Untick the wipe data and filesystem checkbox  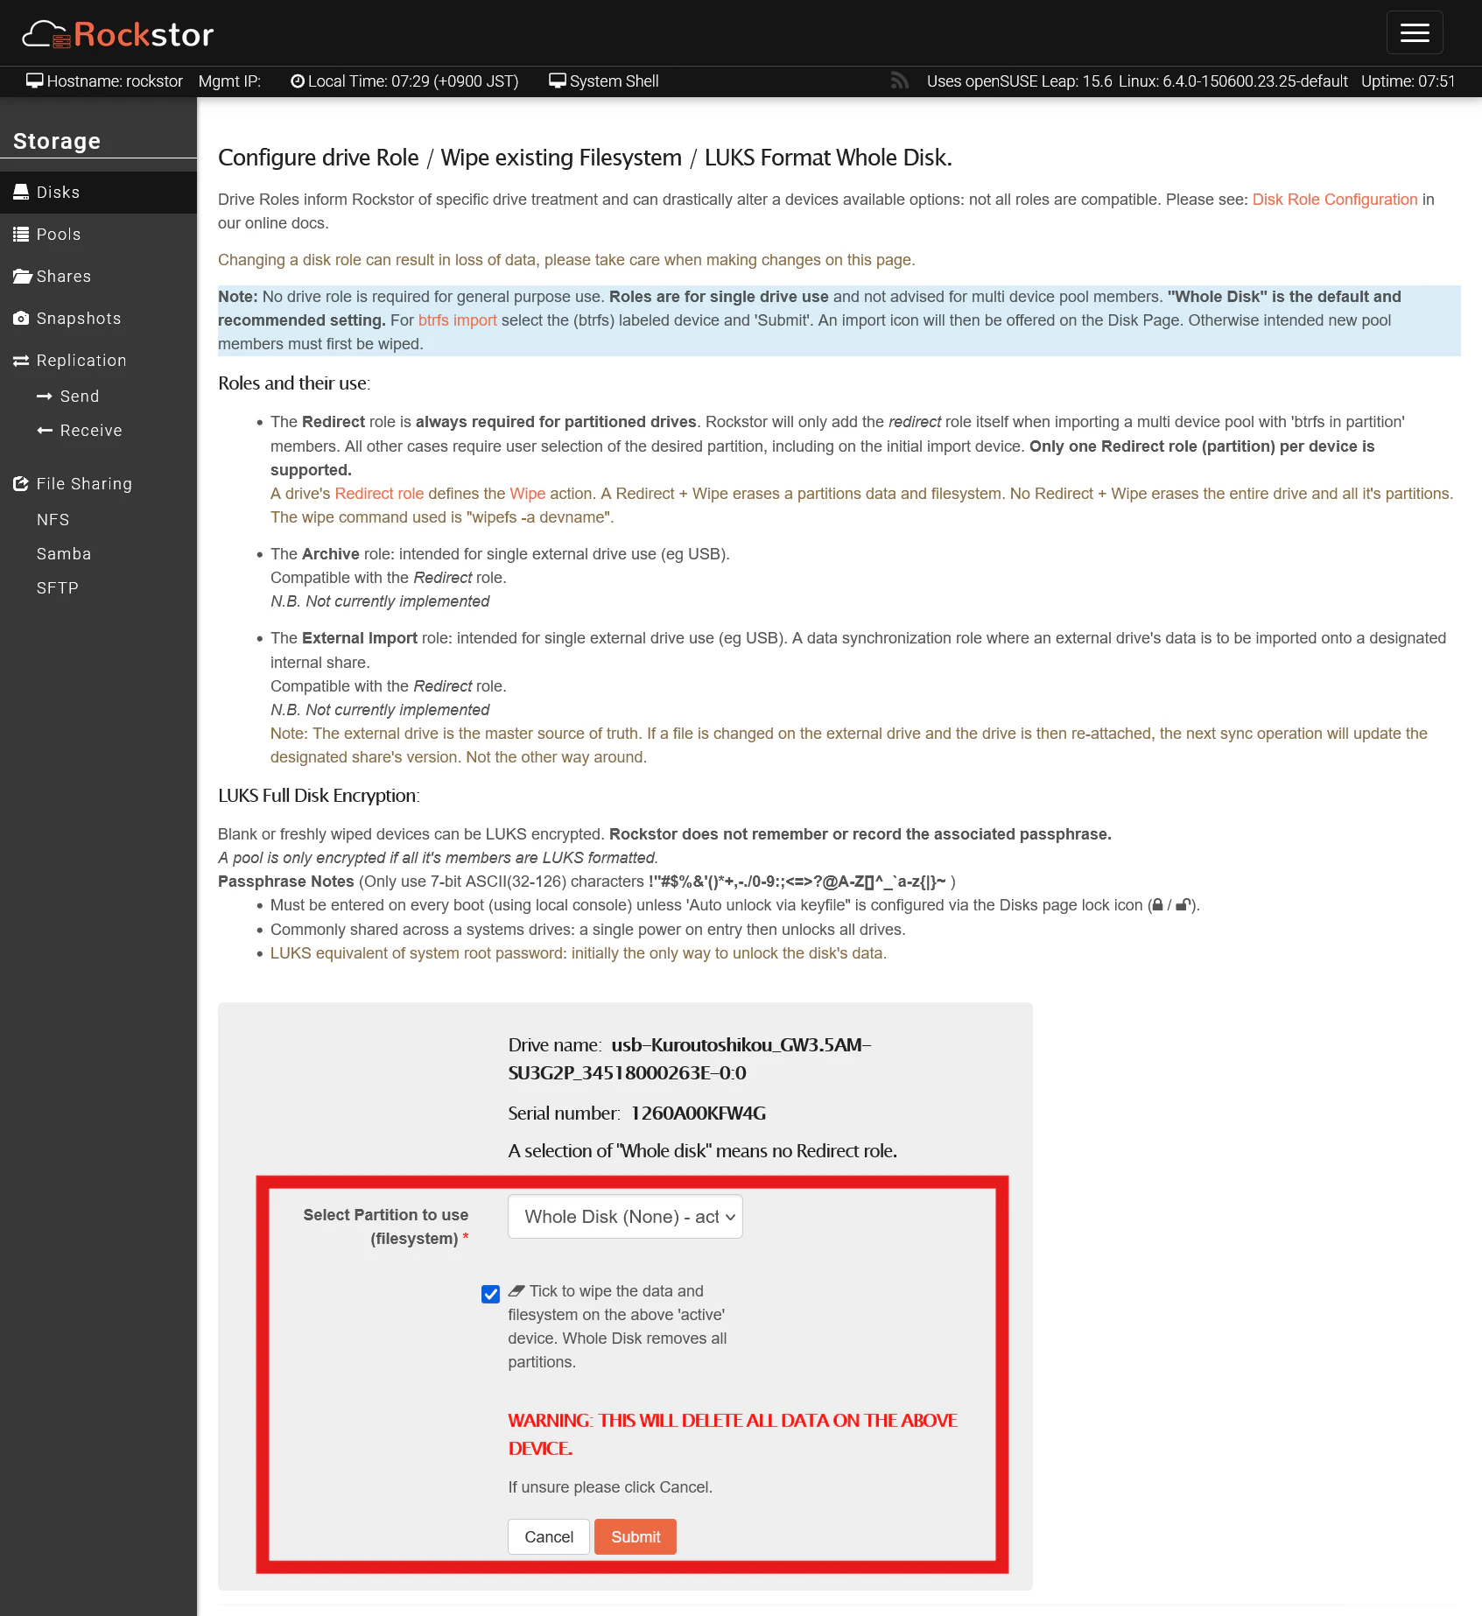(x=490, y=1294)
